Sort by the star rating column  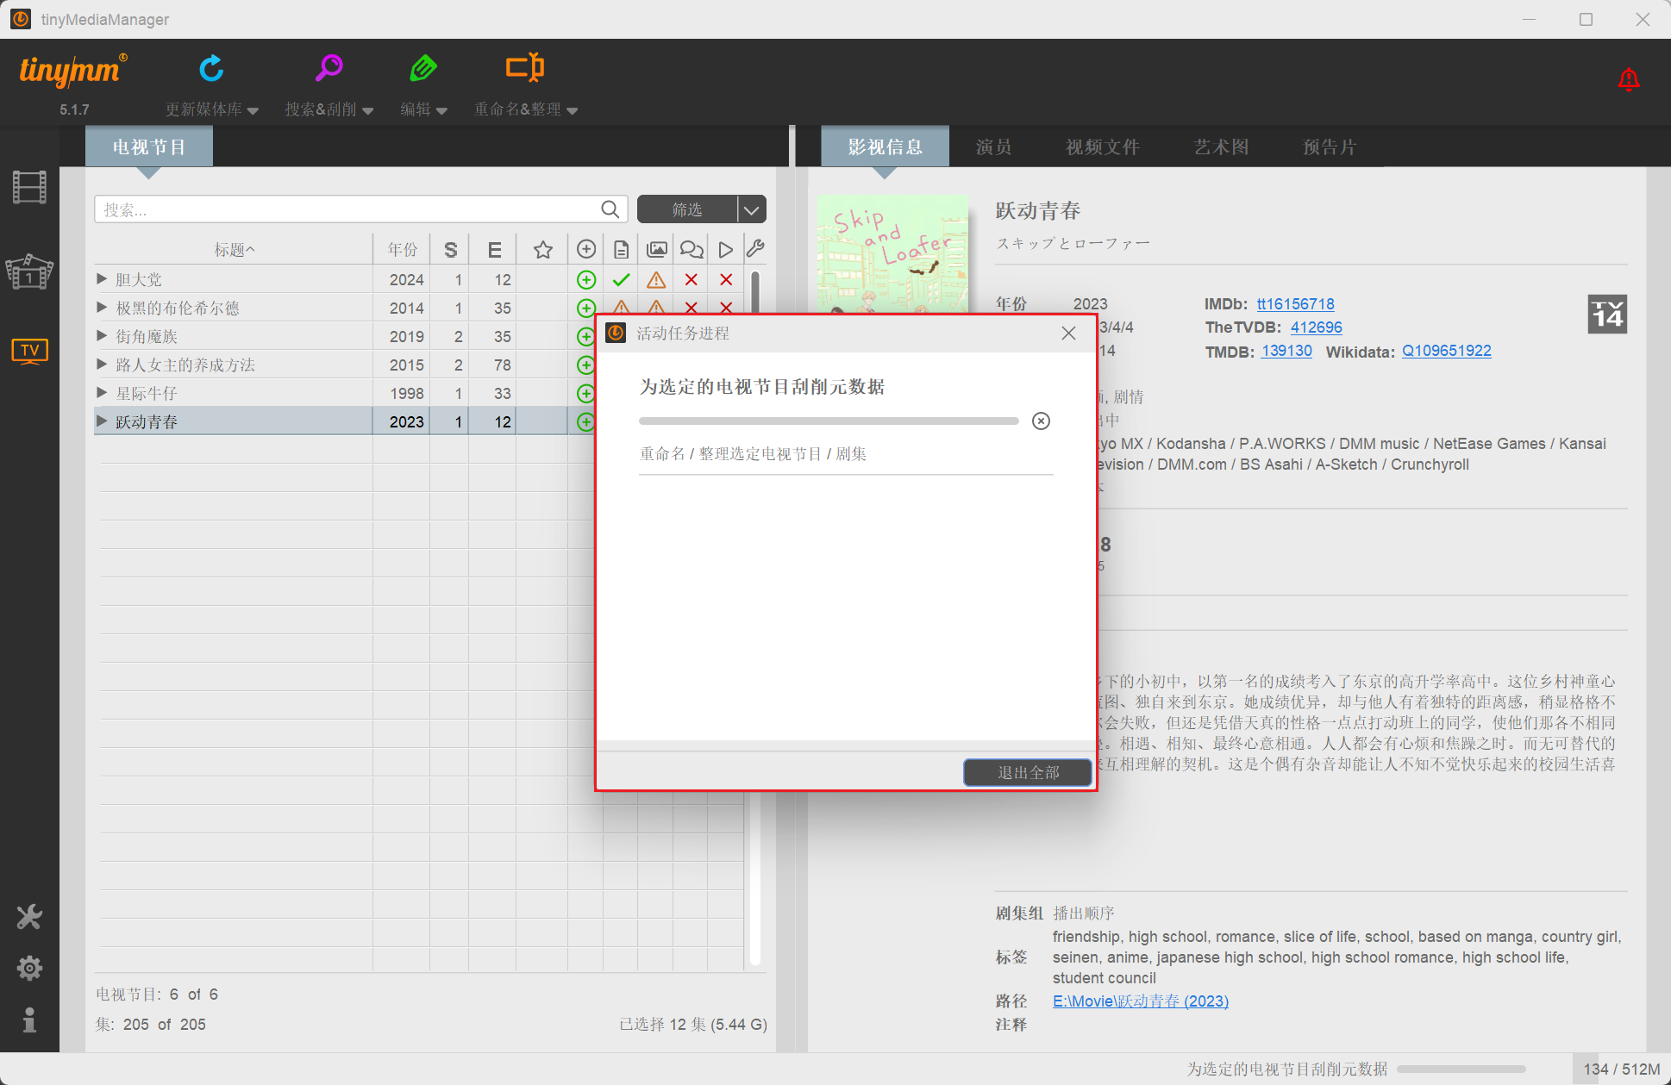542,250
